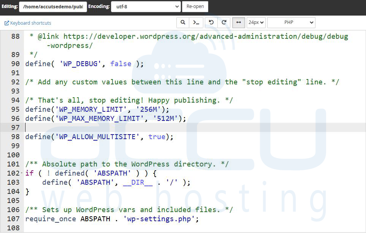
Task: Click the 'Sets up WordPress vars' comment
Action: coord(129,210)
